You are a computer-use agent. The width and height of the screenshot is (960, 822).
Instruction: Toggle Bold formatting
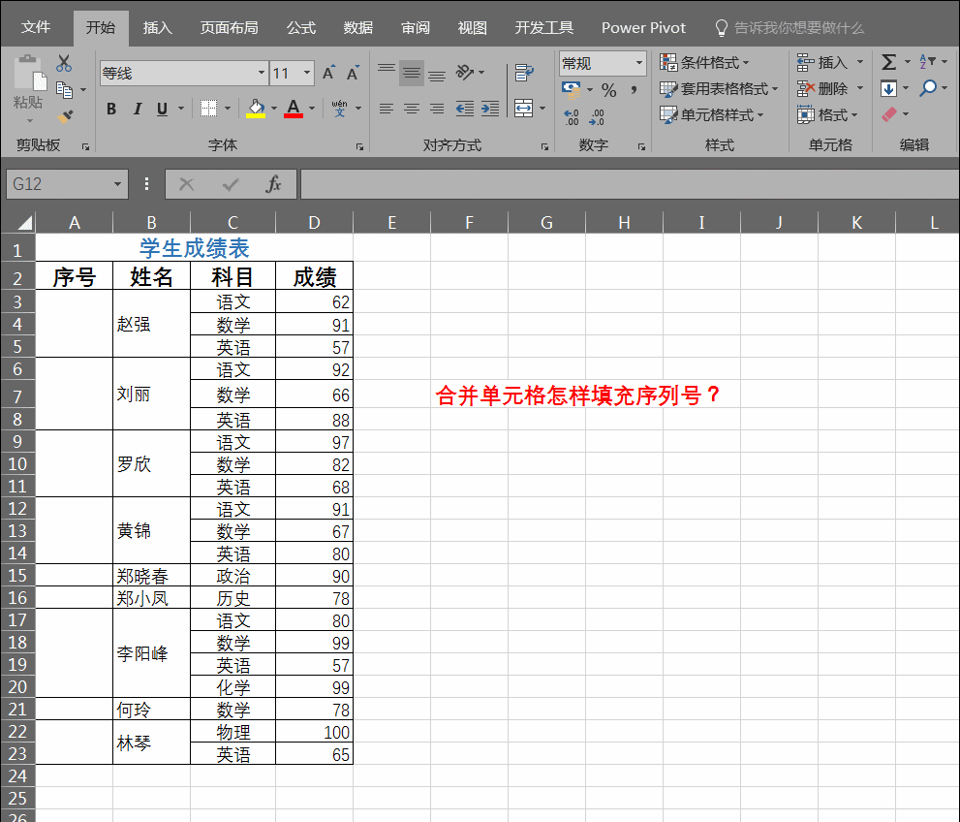click(x=110, y=109)
